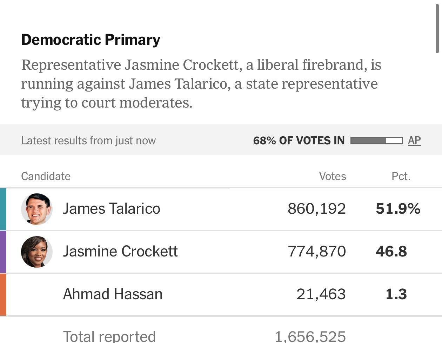Select the Ahmad Hassan candidate name
This screenshot has width=442, height=343.
click(x=113, y=294)
